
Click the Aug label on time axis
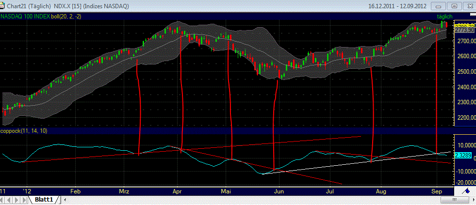(x=381, y=191)
